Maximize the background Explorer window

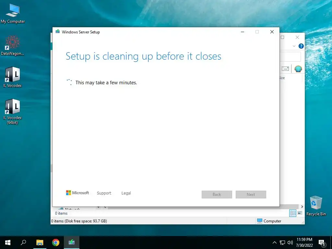tap(282, 37)
